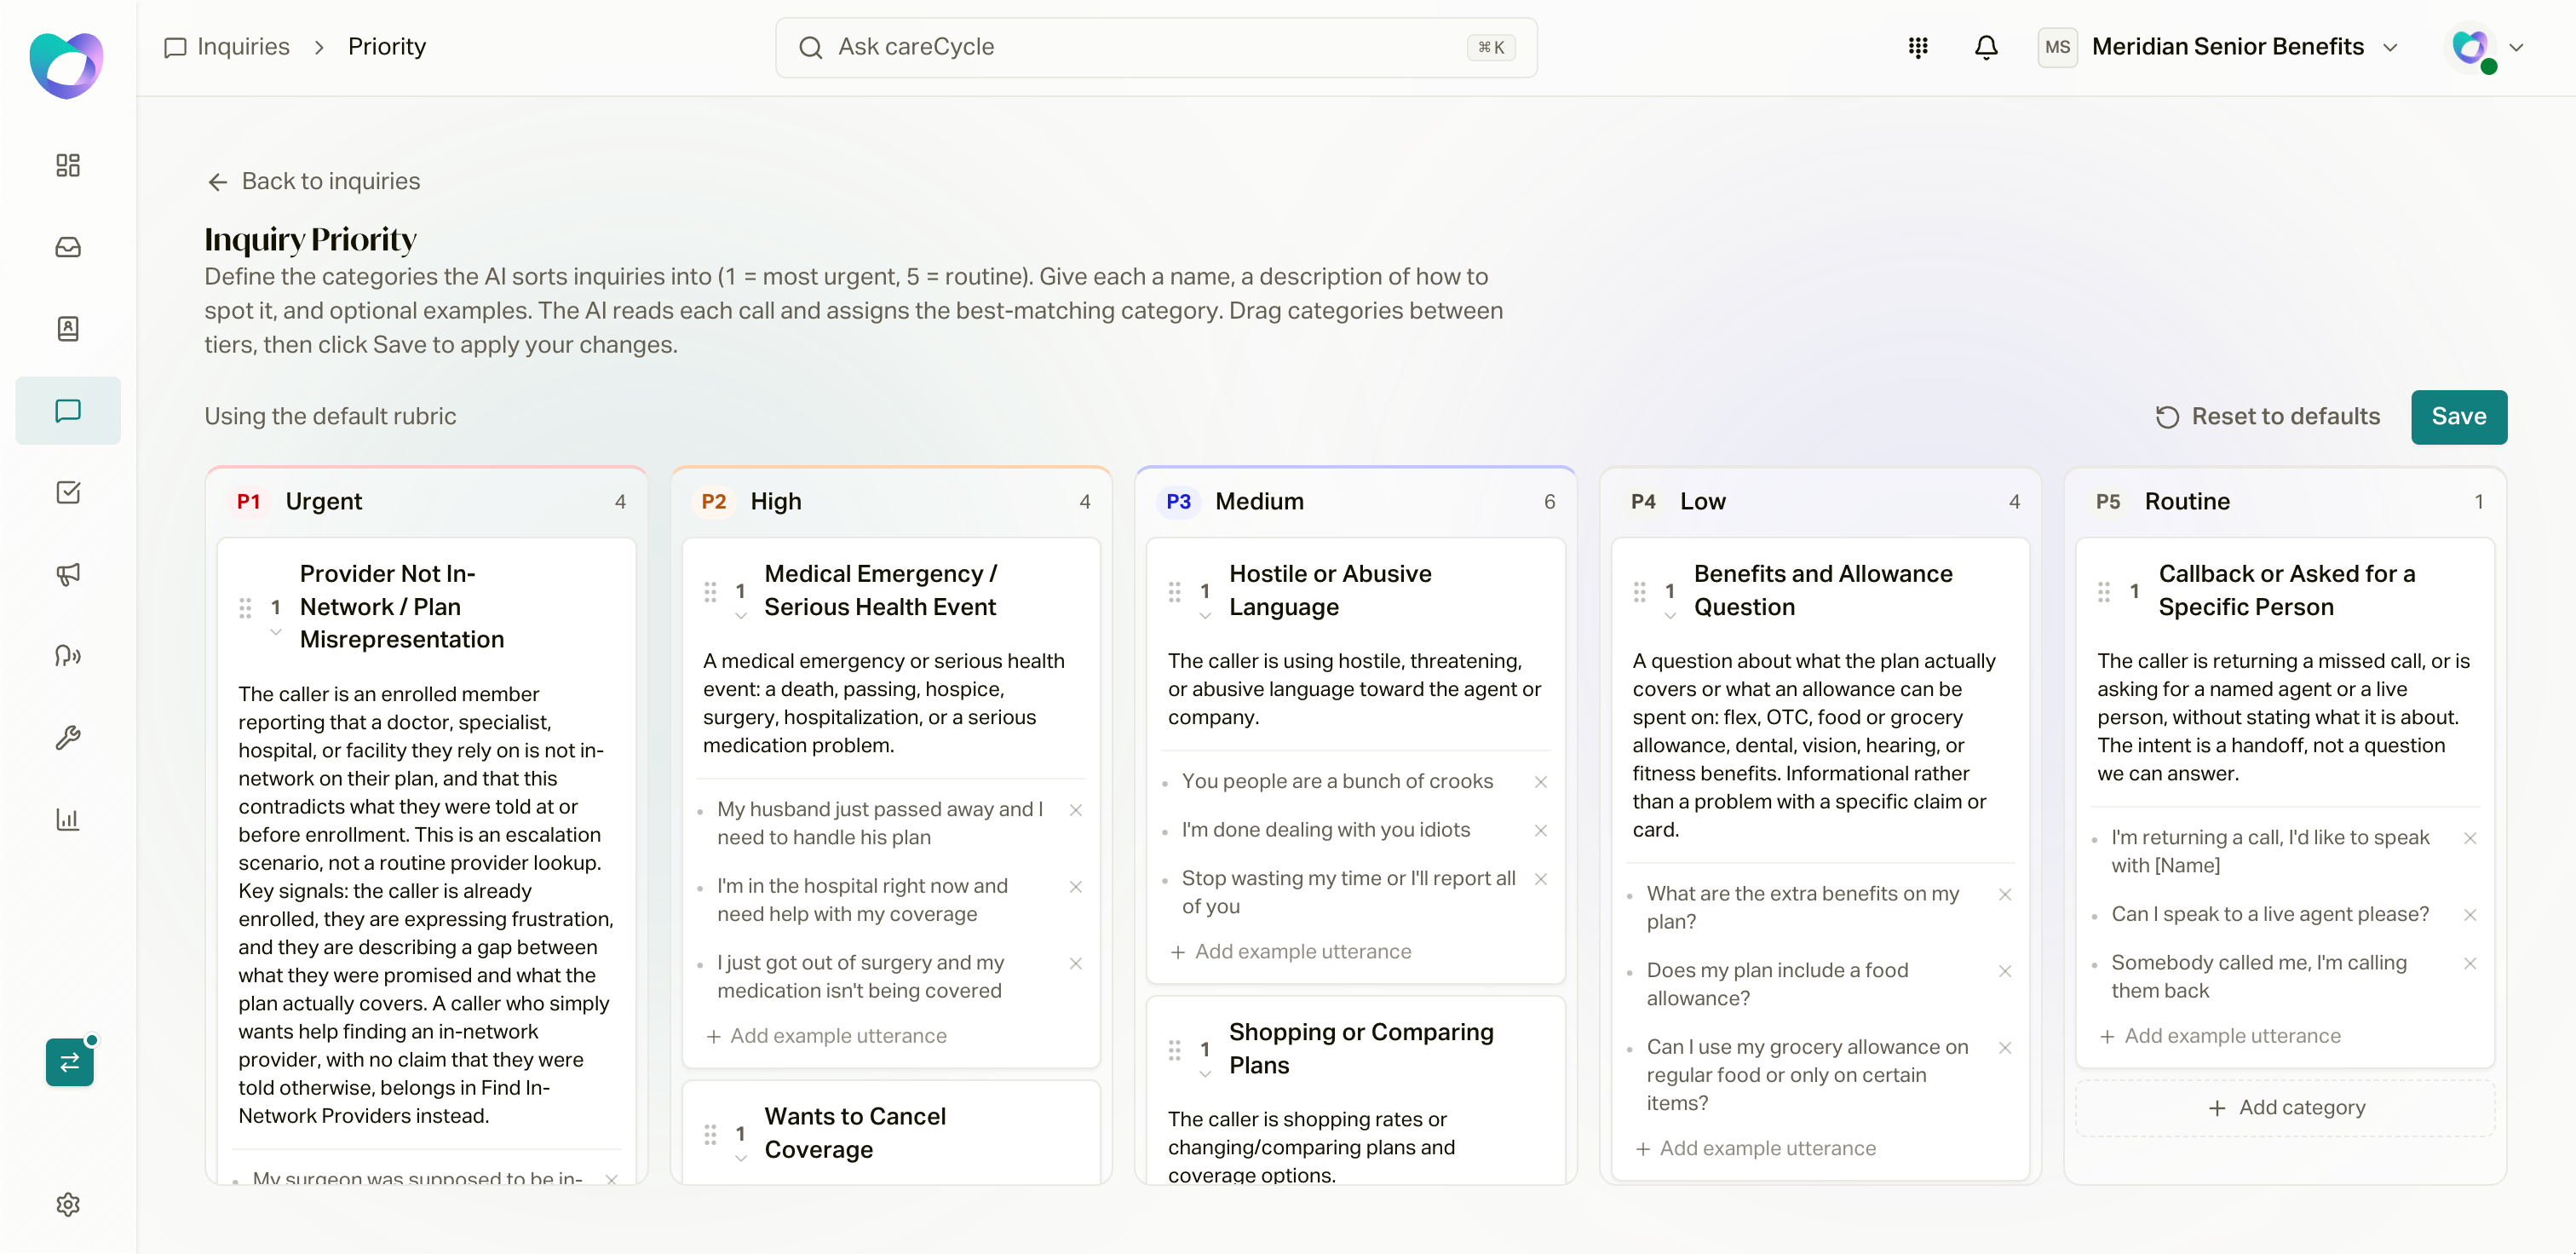Save the priority changes
The height and width of the screenshot is (1254, 2576).
pyautogui.click(x=2458, y=417)
